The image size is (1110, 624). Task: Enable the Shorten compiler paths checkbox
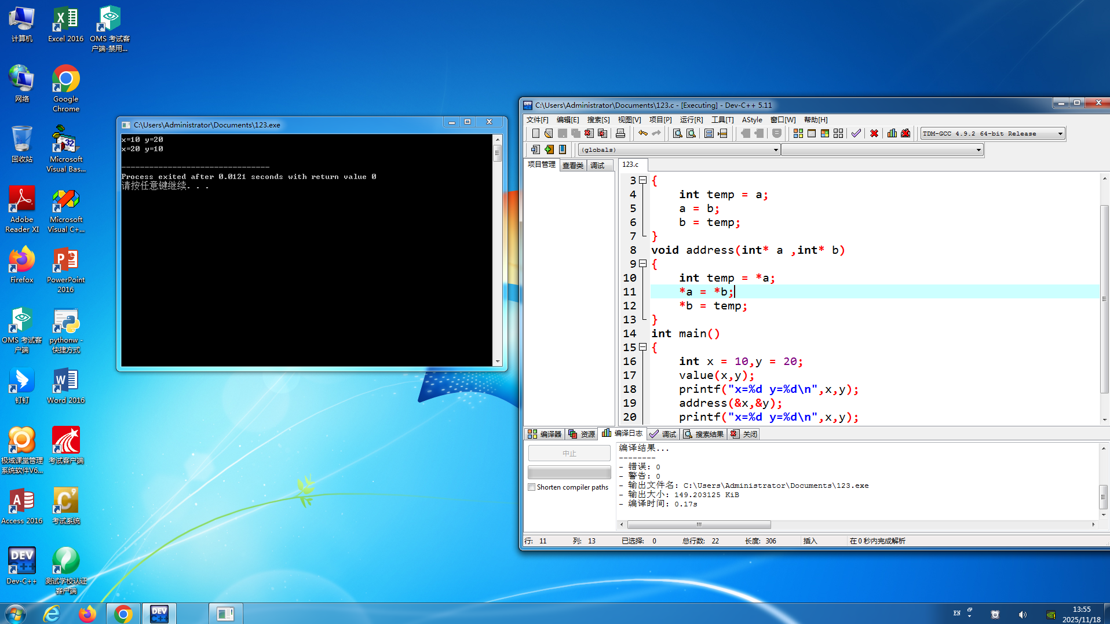(531, 487)
